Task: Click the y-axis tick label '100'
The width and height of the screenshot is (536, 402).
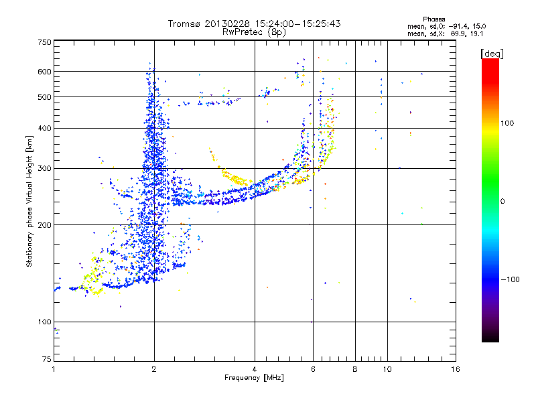Action: pyautogui.click(x=44, y=322)
